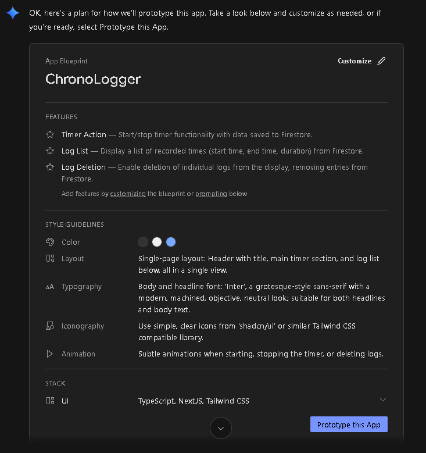
Task: Click the 'shadcn/ui' iconography description
Action: point(246,331)
